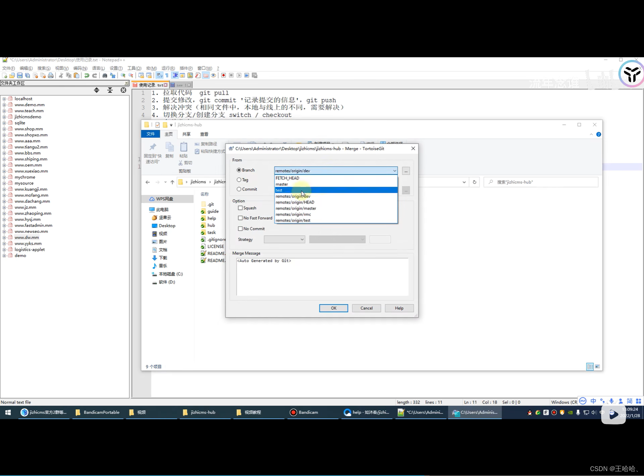Image resolution: width=644 pixels, height=476 pixels.
Task: Choose 'remotes/origin/rmc' in the branch list
Action: click(x=336, y=215)
